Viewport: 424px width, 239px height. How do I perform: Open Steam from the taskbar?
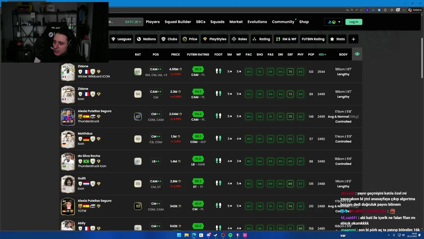pyautogui.click(x=216, y=235)
